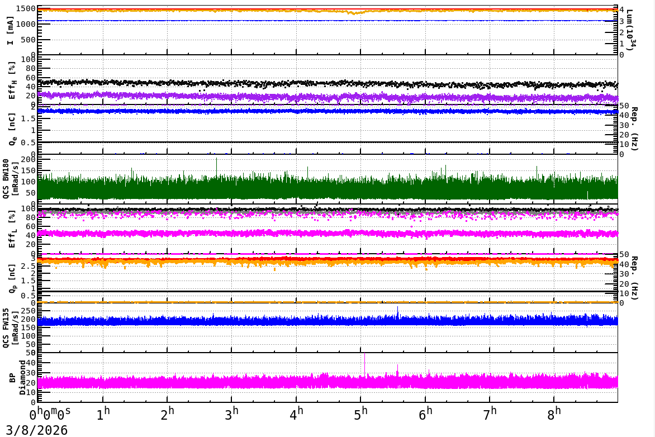Click the 'BP Diamond' axis label
The width and height of the screenshot is (655, 437).
pyautogui.click(x=17, y=378)
